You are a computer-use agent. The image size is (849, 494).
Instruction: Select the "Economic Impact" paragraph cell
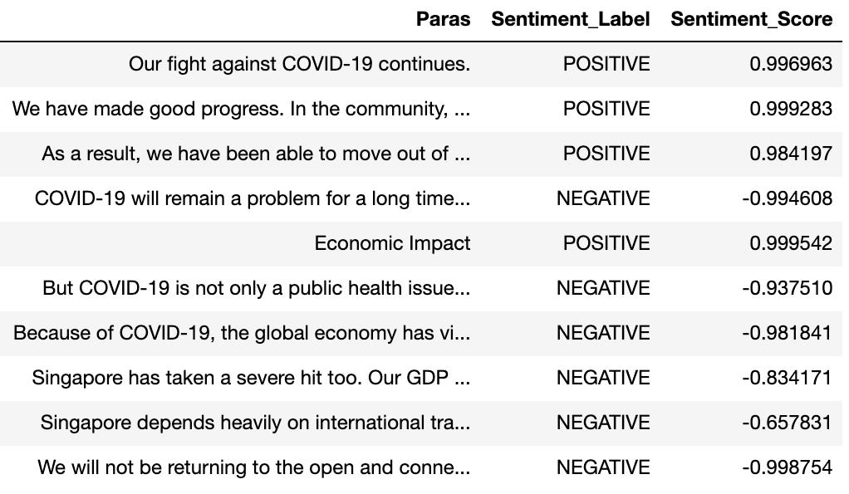(x=392, y=243)
